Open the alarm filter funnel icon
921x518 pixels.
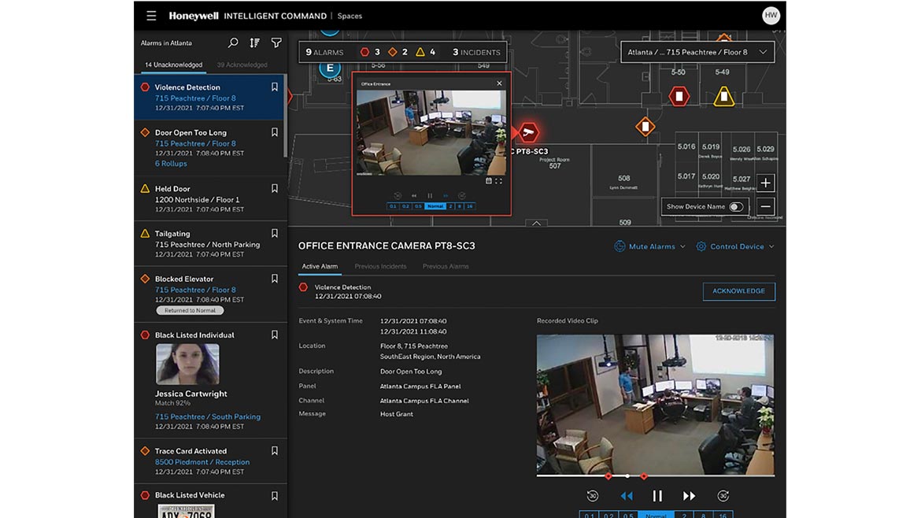276,43
